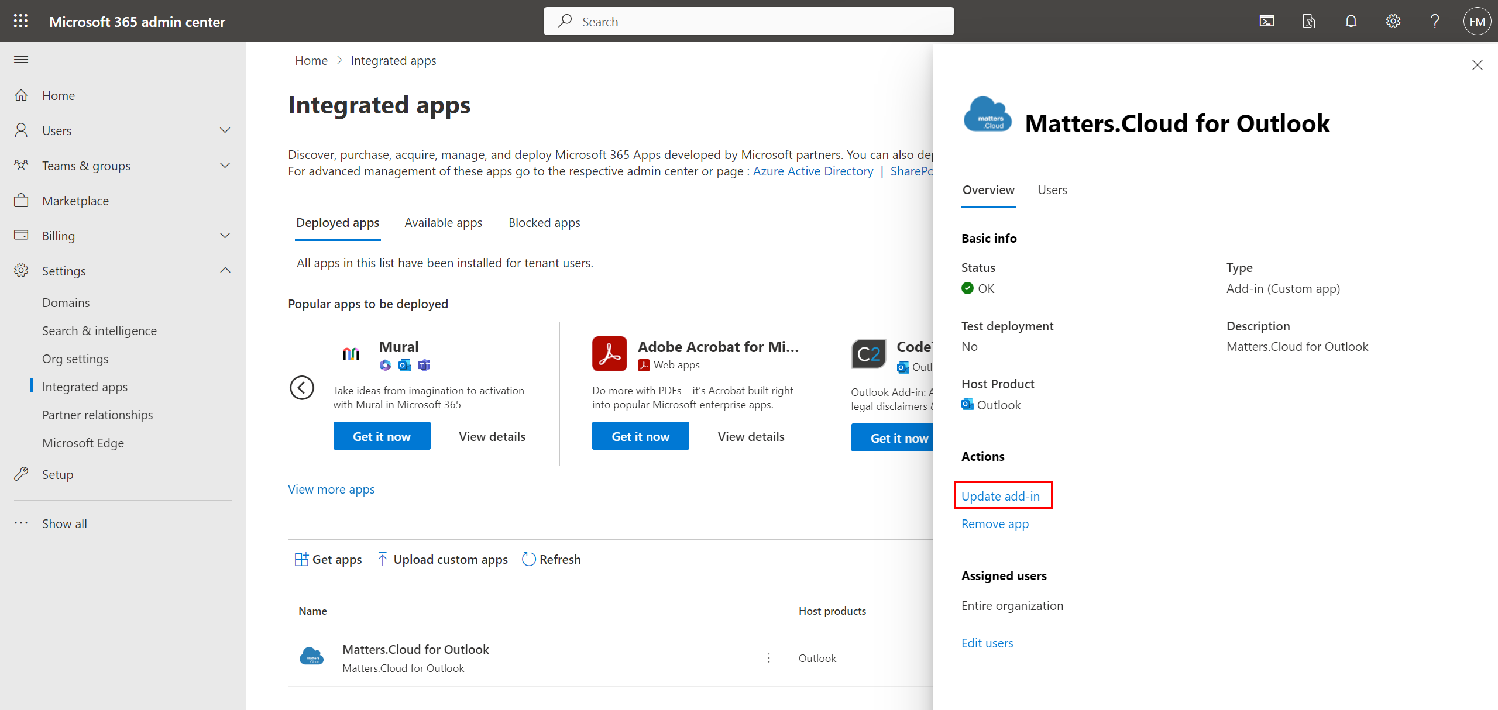
Task: Focus the Search box in header
Action: (748, 21)
